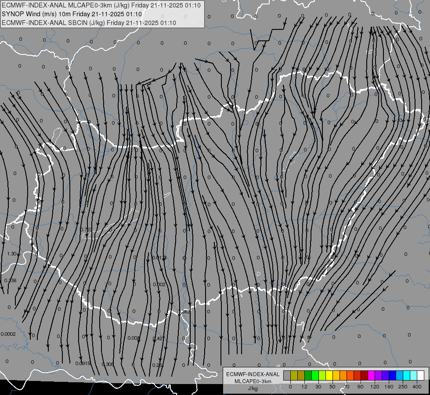Click the pure yellow legend swatch
430x395 pixels.
coord(329,375)
